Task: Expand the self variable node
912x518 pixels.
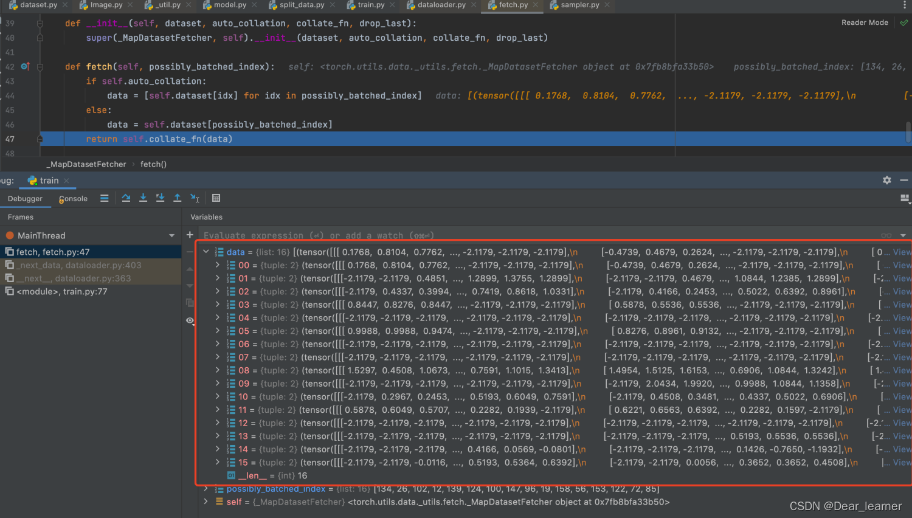Action: click(206, 502)
